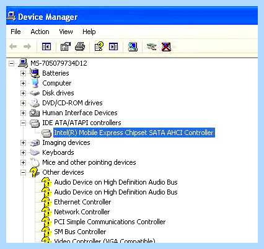Image resolution: width=264 pixels, height=249 pixels.
Task: Click the Ethernet Controller warning icon
Action: coord(46,202)
